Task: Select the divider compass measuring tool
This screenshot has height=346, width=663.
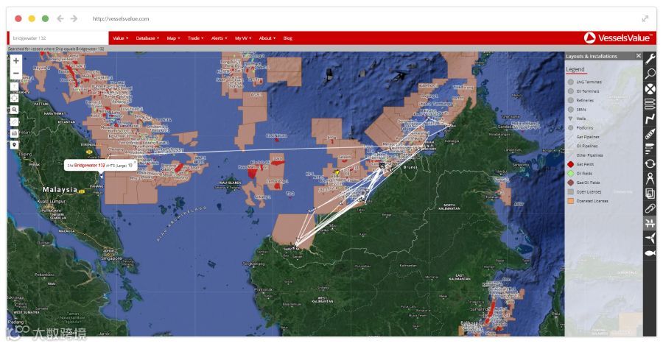Action: pyautogui.click(x=650, y=178)
